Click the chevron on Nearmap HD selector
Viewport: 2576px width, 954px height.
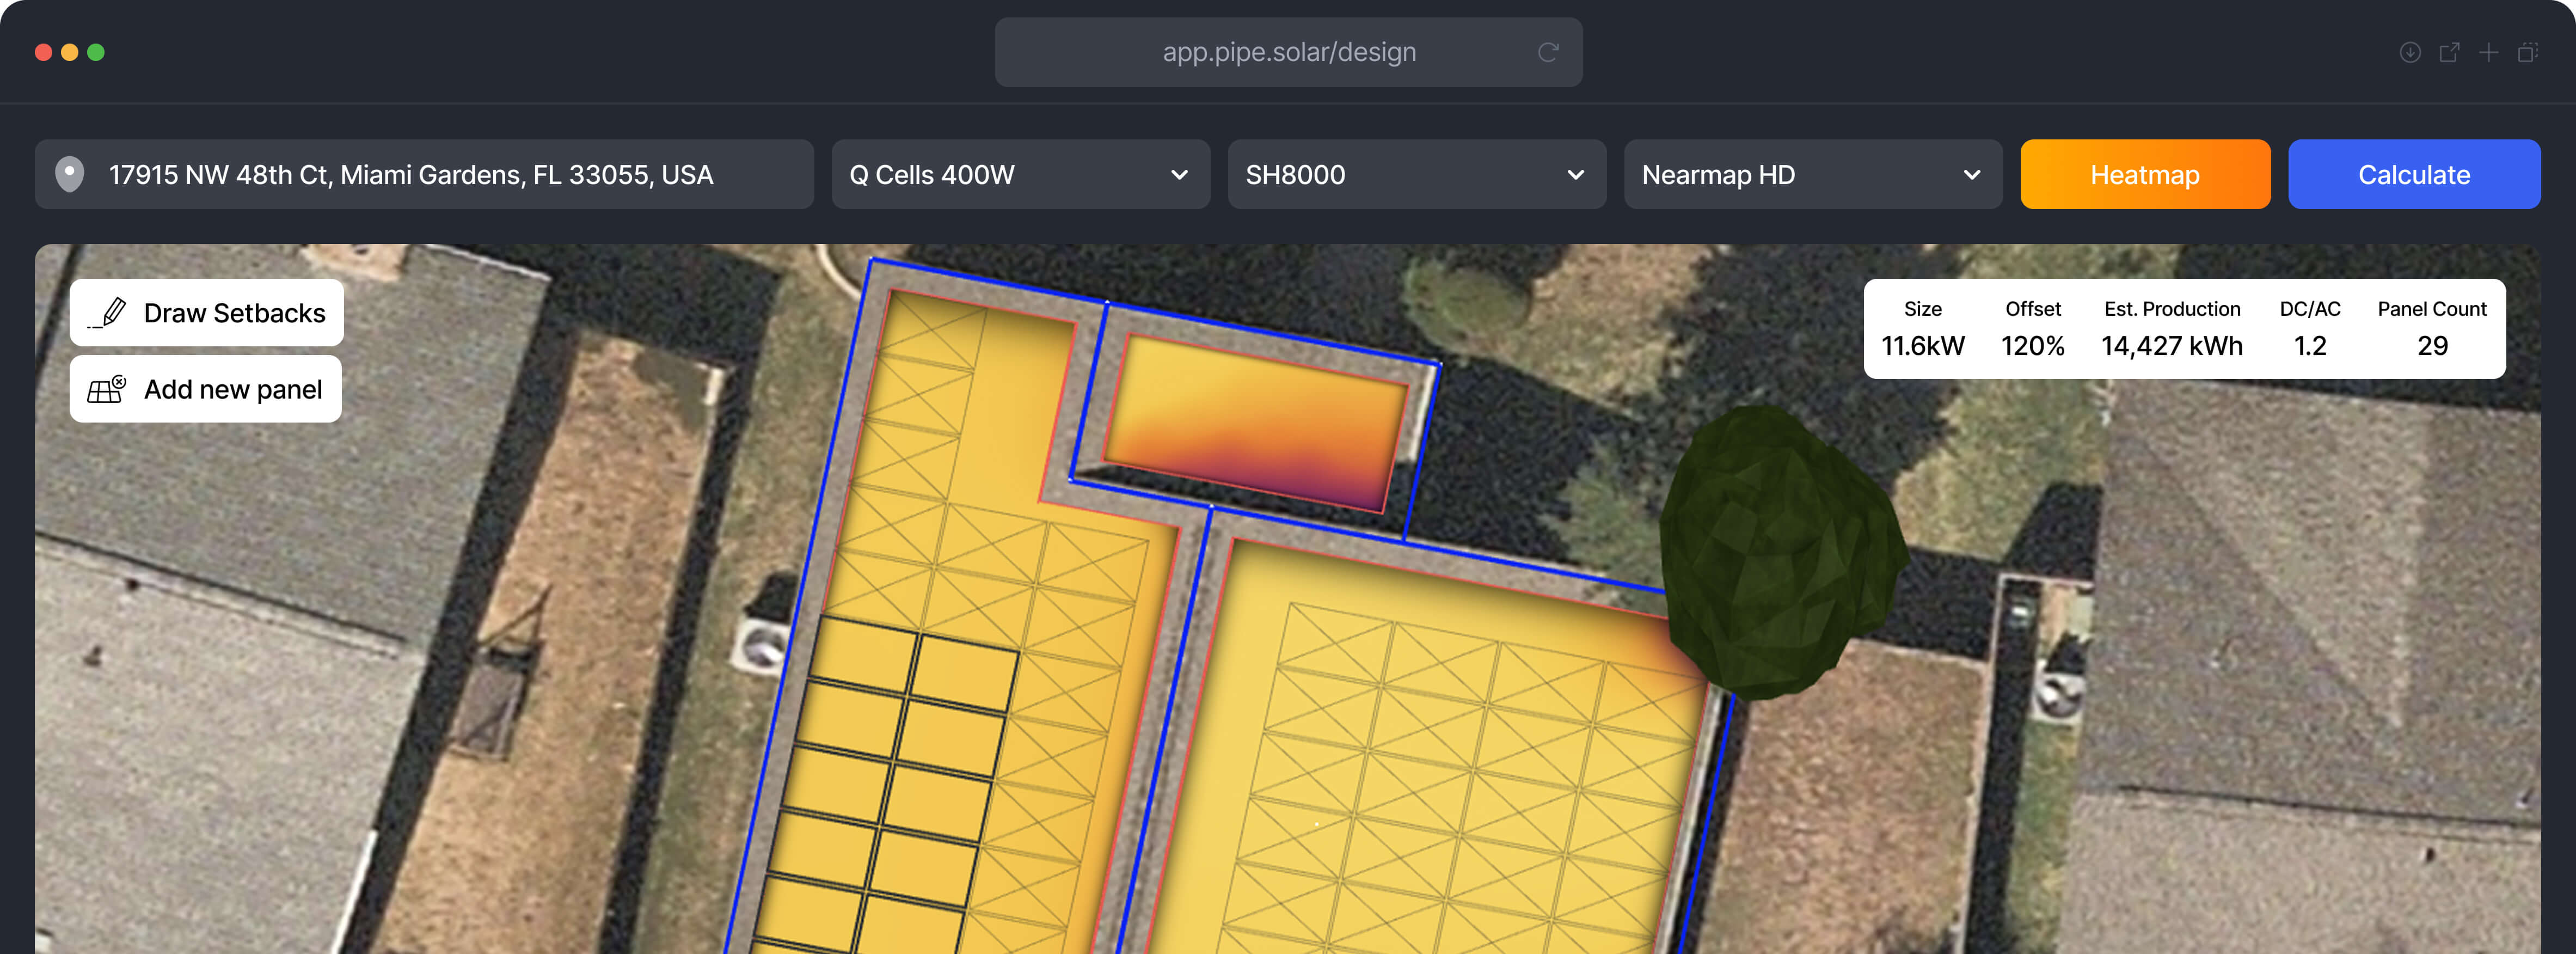tap(1971, 175)
